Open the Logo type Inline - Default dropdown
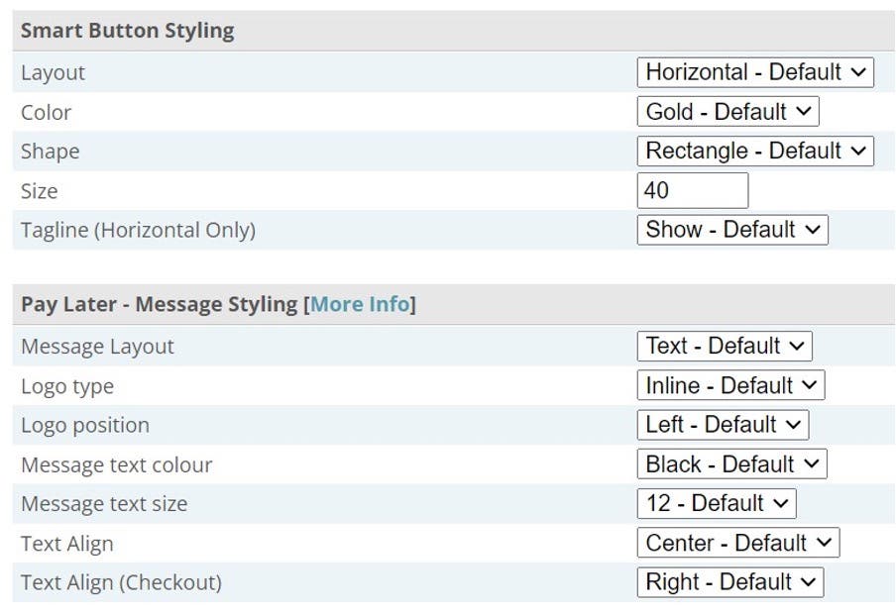Screen dimensions: 896x616 (x=729, y=386)
